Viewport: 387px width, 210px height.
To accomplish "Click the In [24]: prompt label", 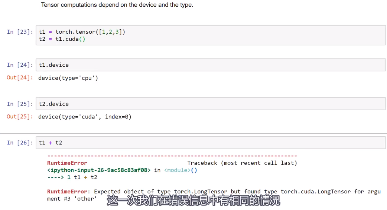I will click(20, 65).
